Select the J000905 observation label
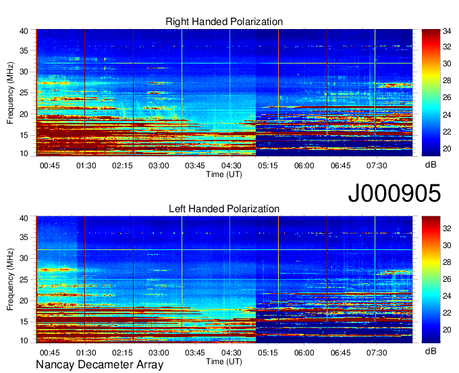This screenshot has width=459, height=373. click(394, 193)
